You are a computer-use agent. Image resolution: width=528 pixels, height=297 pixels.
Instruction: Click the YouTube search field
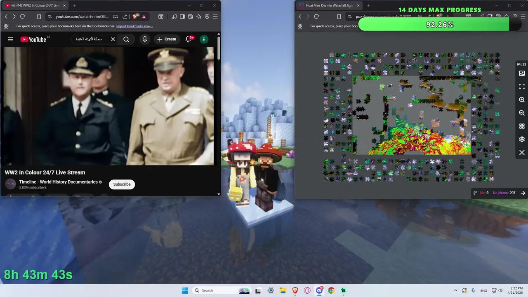[89, 39]
